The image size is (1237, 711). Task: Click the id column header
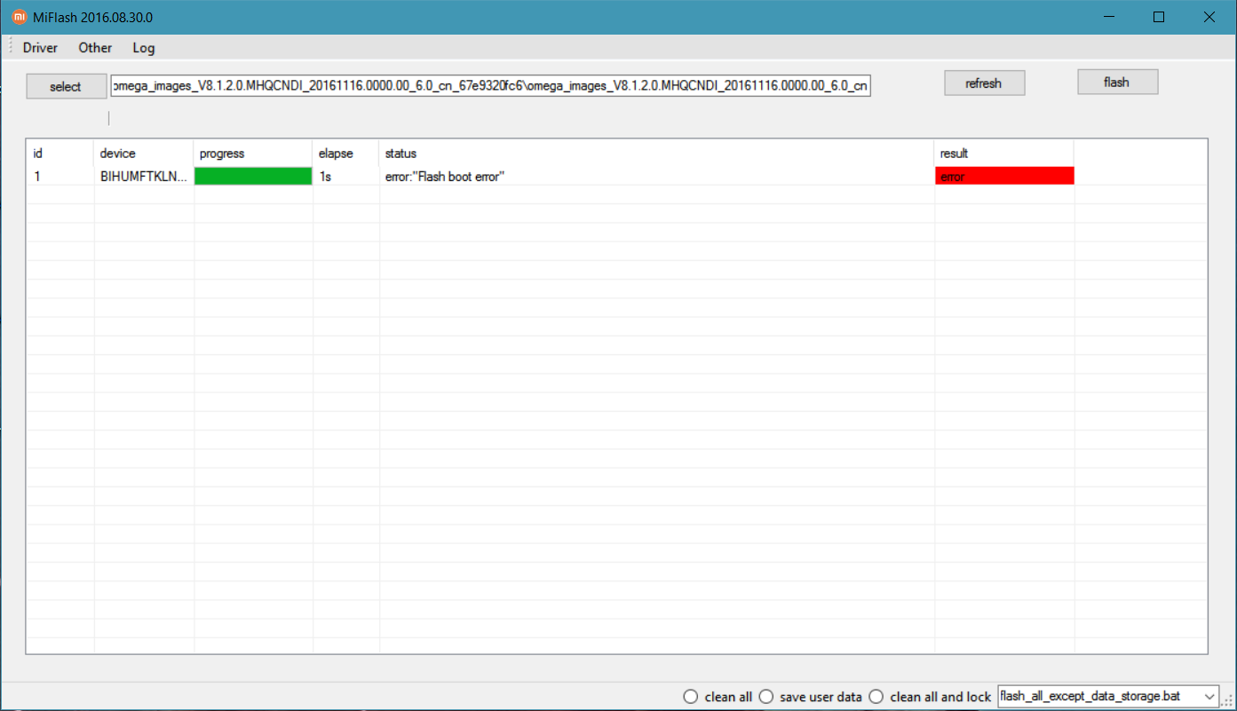click(x=60, y=154)
